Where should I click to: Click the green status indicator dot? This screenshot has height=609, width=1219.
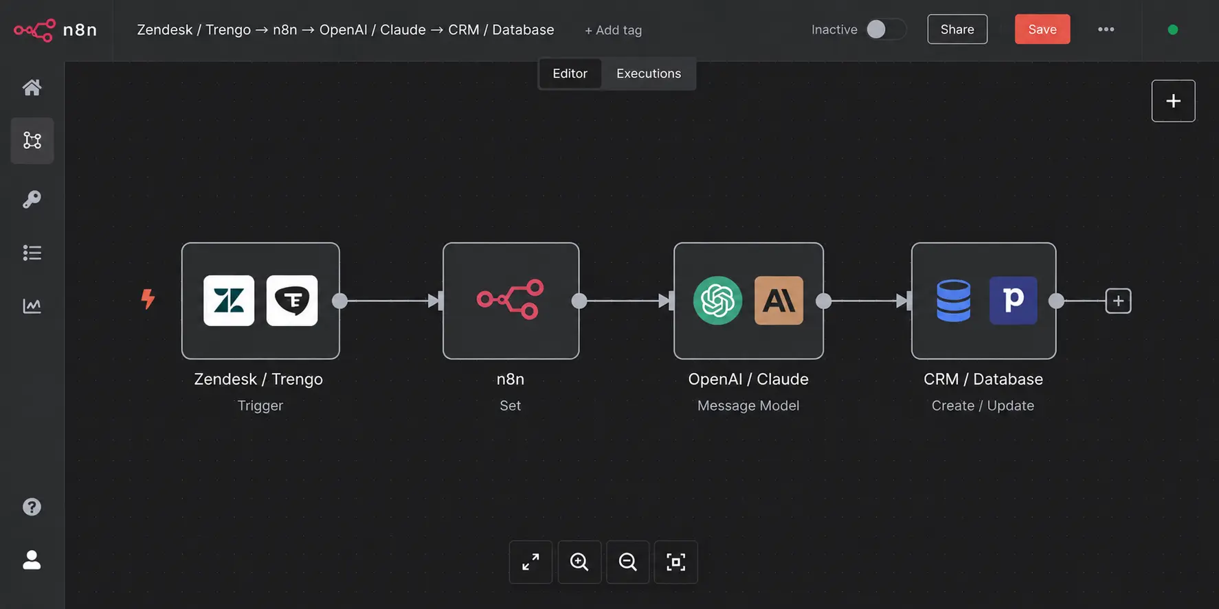pyautogui.click(x=1173, y=30)
